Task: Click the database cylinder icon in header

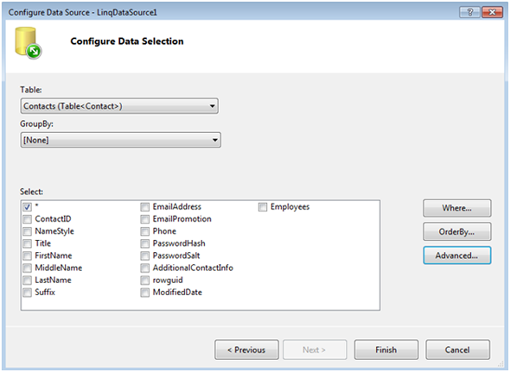Action: (x=28, y=43)
